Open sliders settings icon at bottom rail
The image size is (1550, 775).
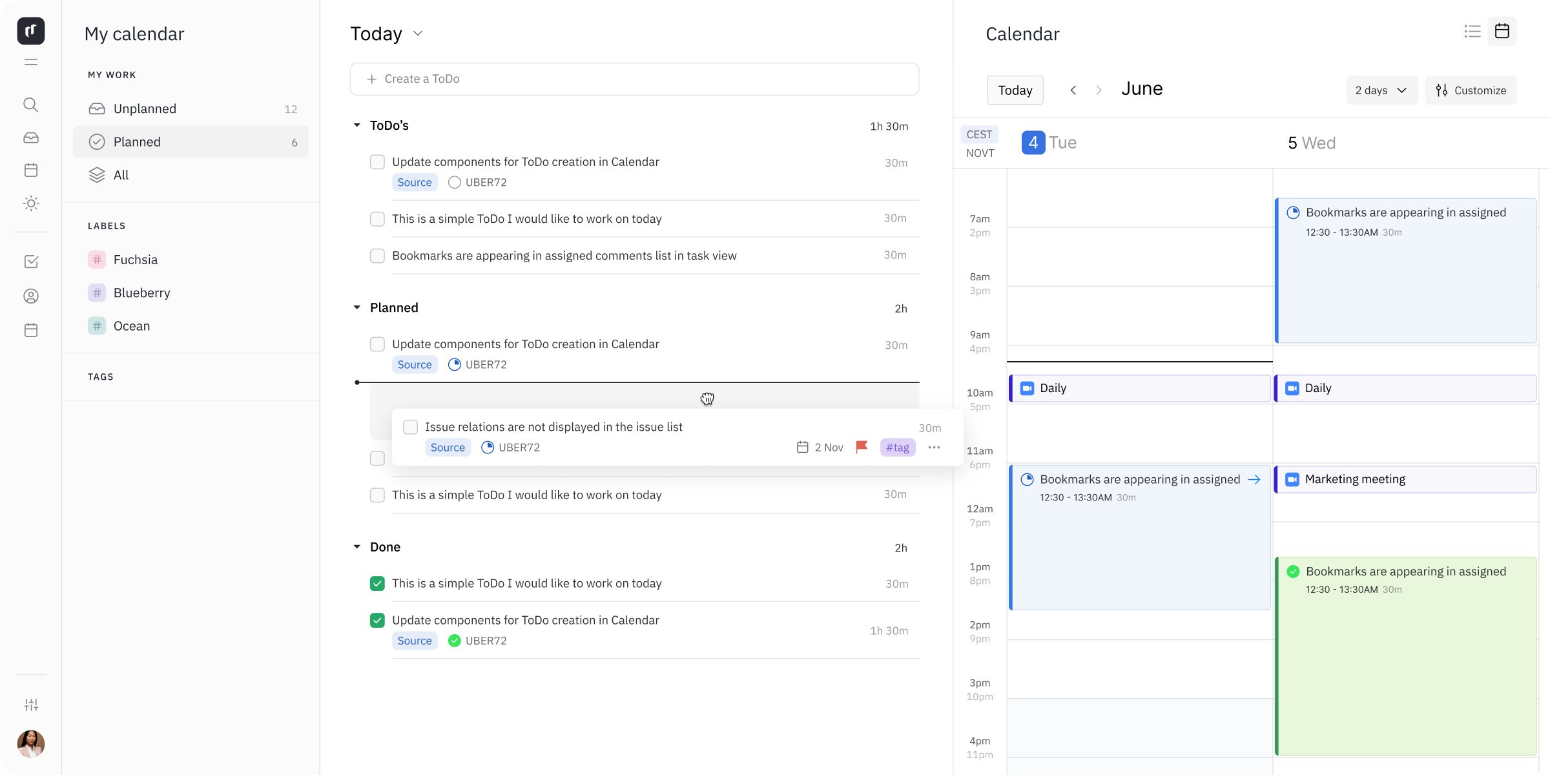[x=31, y=705]
